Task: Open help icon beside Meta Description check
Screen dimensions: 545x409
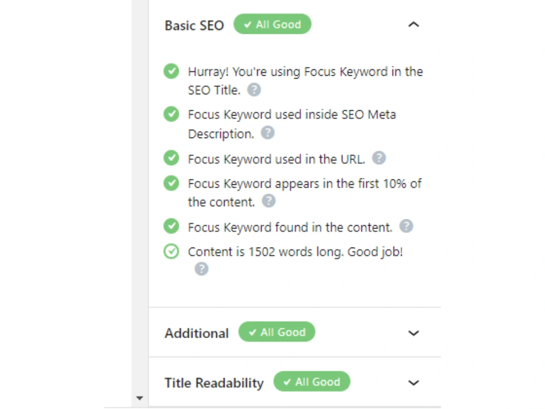Action: click(x=268, y=133)
